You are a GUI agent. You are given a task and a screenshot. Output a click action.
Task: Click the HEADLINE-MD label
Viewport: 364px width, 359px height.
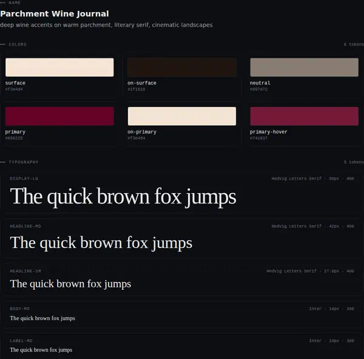[x=25, y=226]
